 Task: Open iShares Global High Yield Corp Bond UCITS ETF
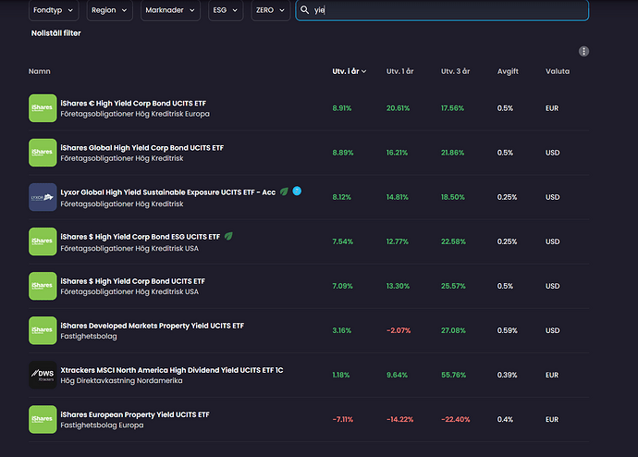[142, 148]
